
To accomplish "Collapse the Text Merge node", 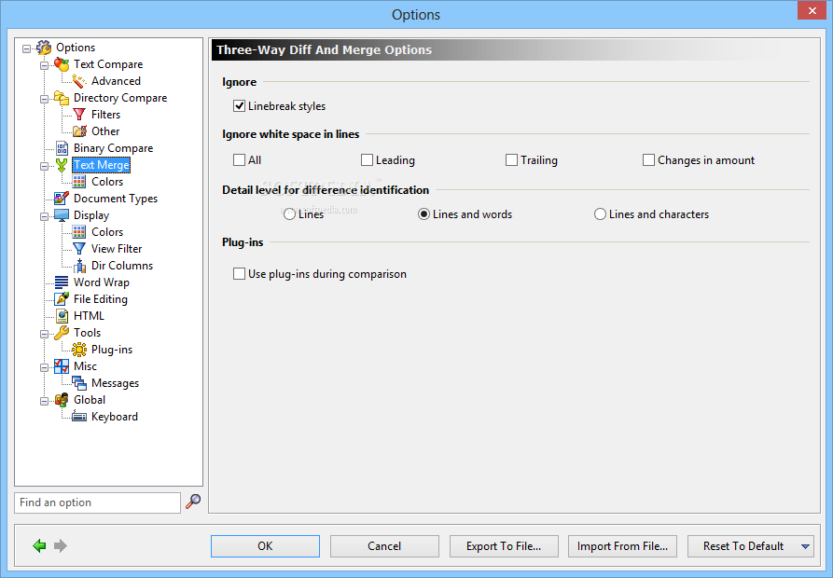I will point(44,167).
